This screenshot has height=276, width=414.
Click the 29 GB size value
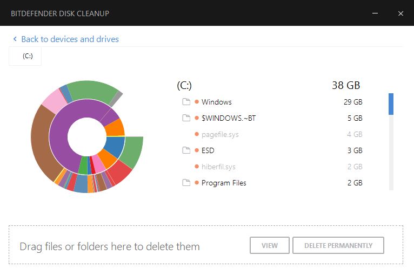(x=353, y=102)
